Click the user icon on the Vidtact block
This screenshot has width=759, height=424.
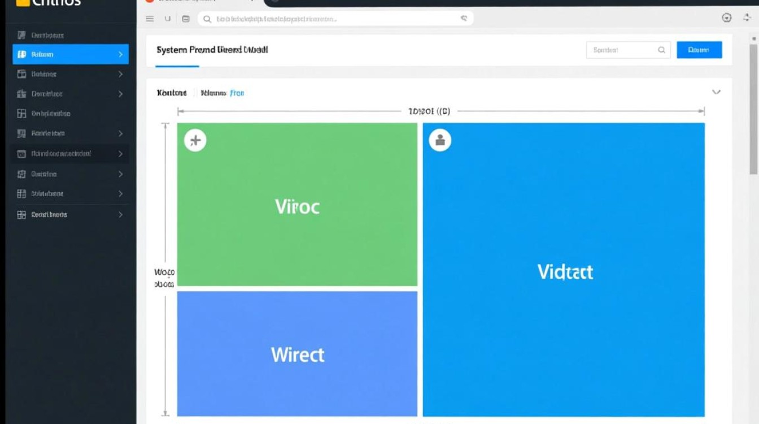pos(440,140)
